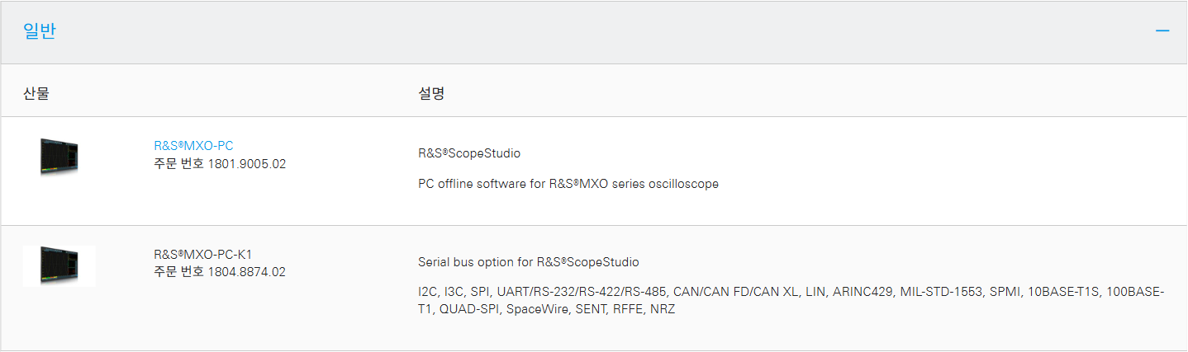This screenshot has height=352, width=1188.
Task: Click the 산물 column header
Action: click(x=36, y=93)
